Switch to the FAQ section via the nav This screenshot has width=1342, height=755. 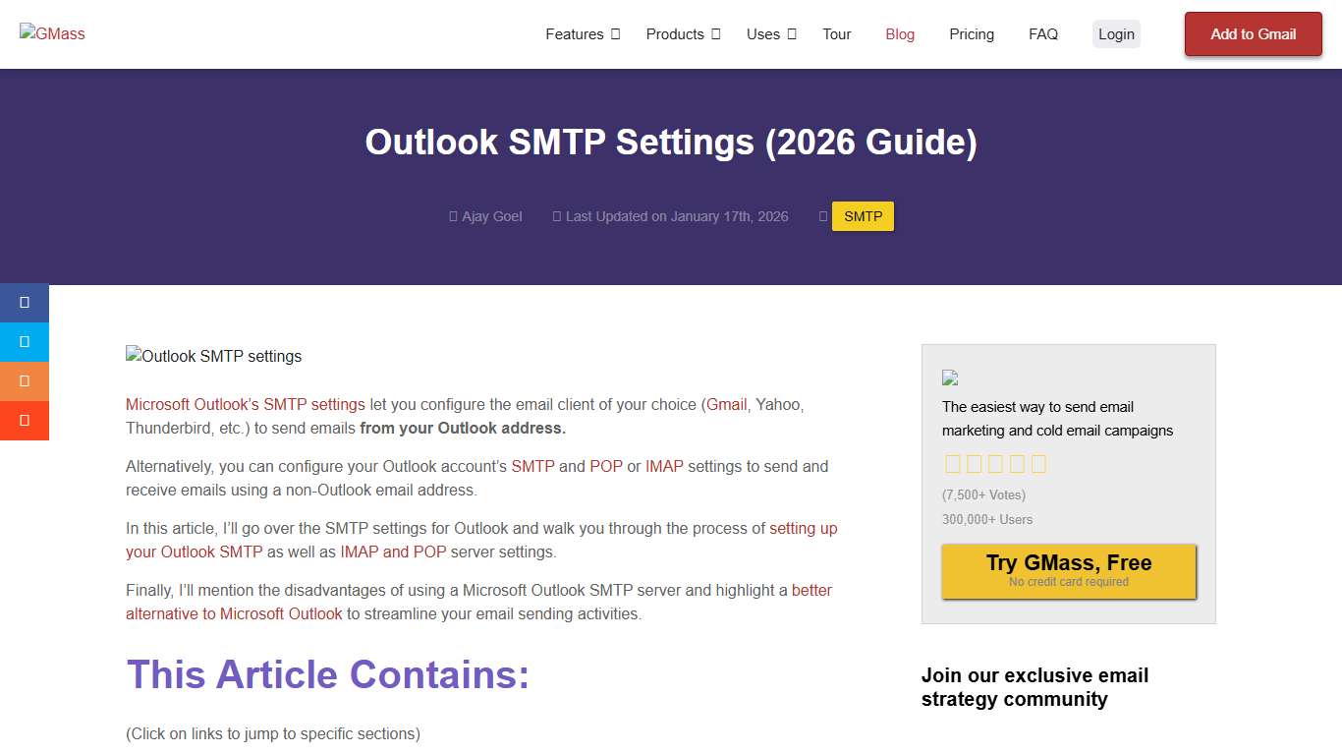coord(1043,33)
